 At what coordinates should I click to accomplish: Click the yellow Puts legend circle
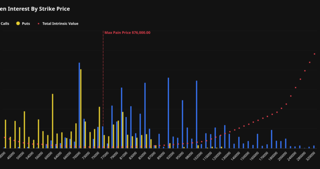[18, 24]
